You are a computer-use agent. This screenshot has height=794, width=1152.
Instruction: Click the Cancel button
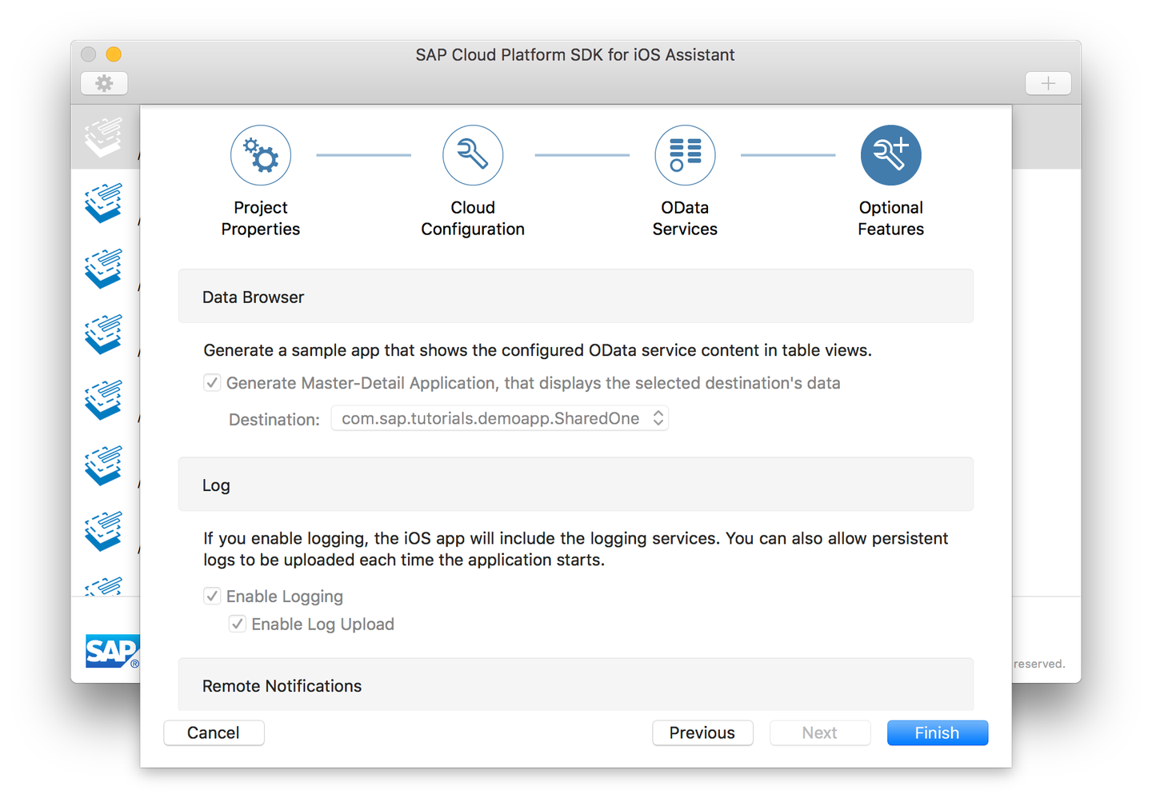click(214, 733)
